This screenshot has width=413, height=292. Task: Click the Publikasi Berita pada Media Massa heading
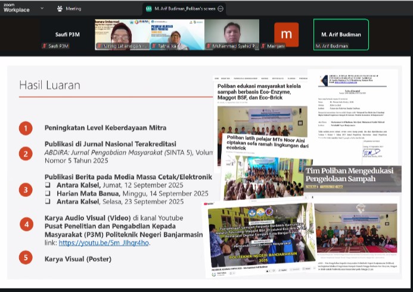coord(128,177)
